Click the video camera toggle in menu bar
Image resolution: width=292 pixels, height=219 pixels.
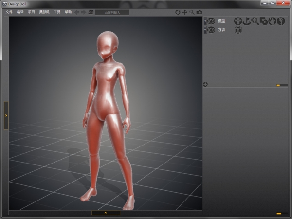(91, 12)
